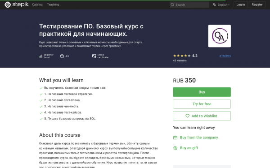The height and width of the screenshot is (168, 270).
Task: Click the Beginner Level bars icon
Action: (40, 56)
